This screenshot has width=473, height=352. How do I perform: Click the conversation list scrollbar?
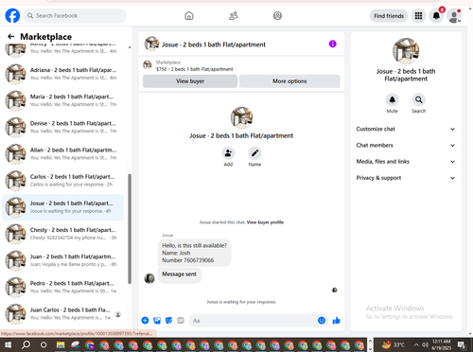pyautogui.click(x=130, y=229)
